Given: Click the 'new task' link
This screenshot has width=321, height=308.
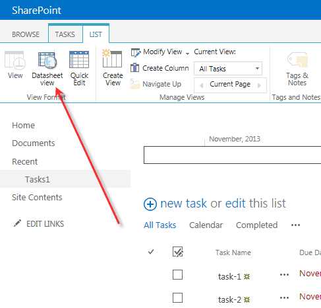Looking at the screenshot, I should point(183,204).
